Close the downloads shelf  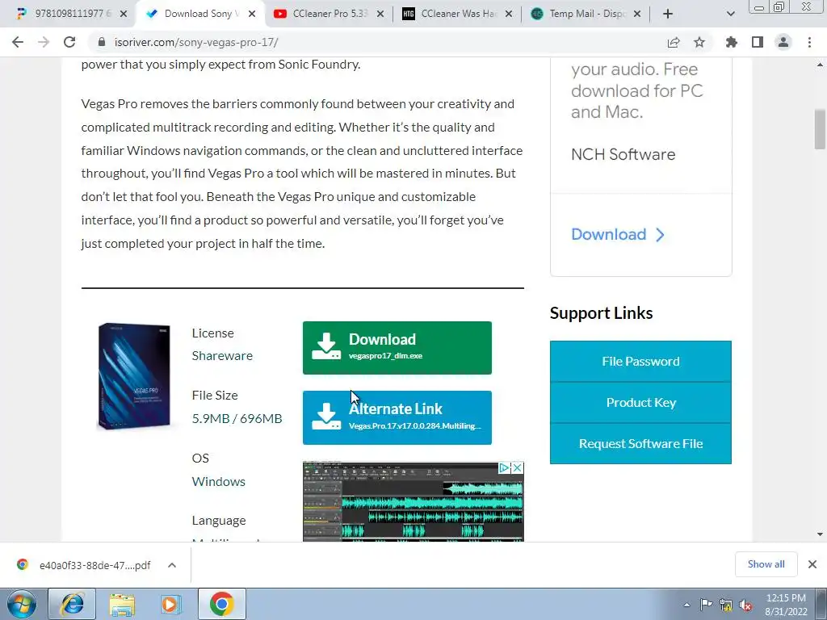(812, 564)
